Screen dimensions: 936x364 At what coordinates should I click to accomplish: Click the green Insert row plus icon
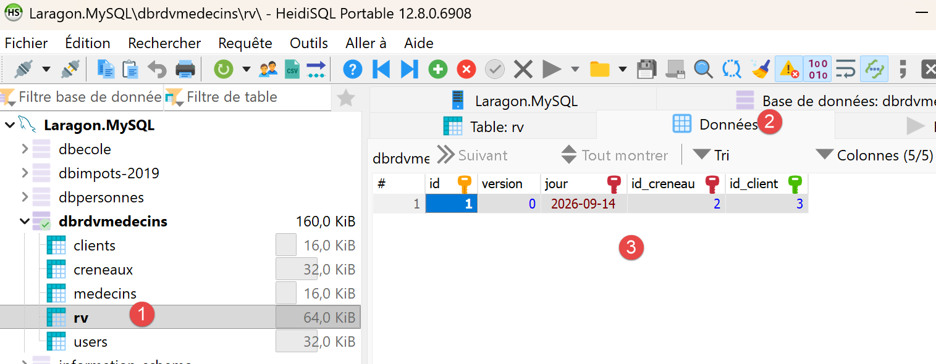click(x=438, y=68)
